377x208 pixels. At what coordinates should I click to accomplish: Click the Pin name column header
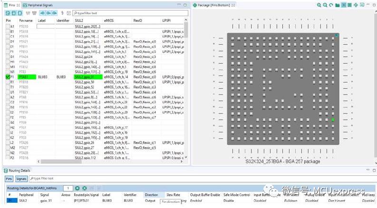pos(26,20)
